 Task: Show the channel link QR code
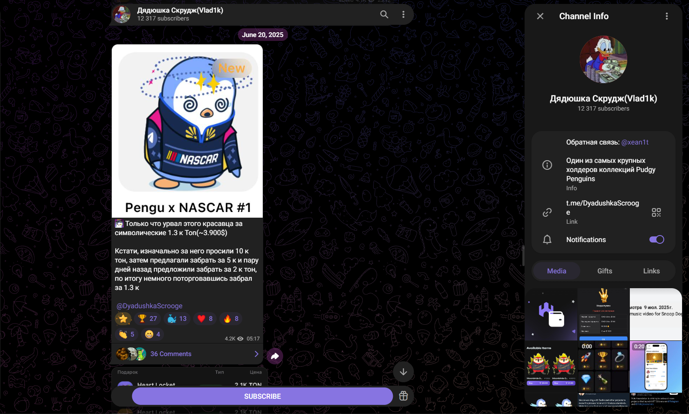coord(656,212)
